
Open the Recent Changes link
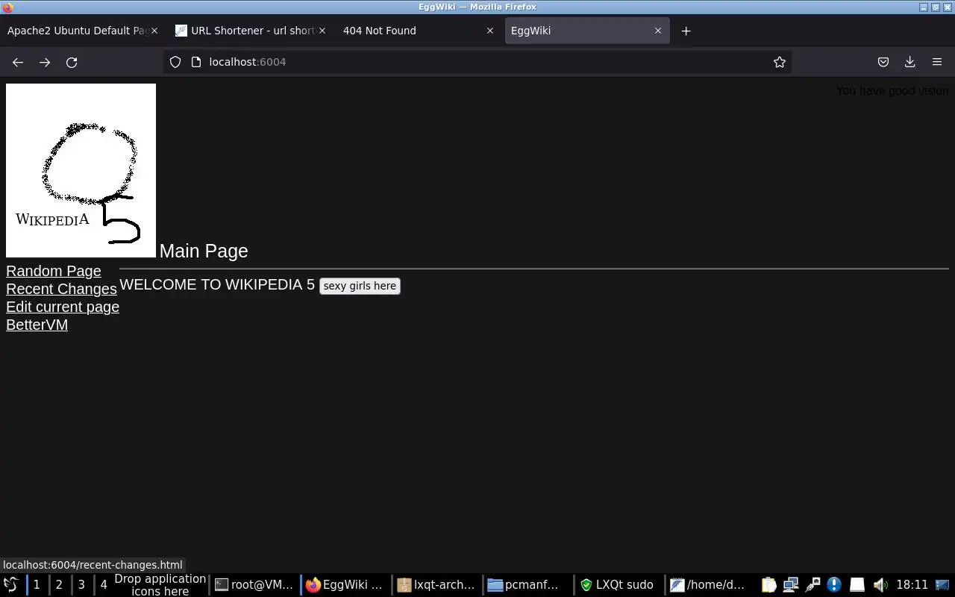coord(61,289)
